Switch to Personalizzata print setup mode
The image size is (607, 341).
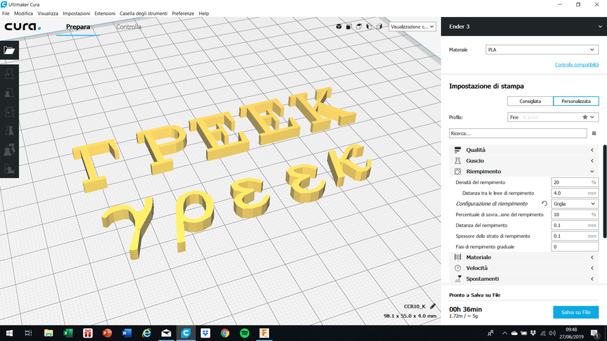click(576, 101)
